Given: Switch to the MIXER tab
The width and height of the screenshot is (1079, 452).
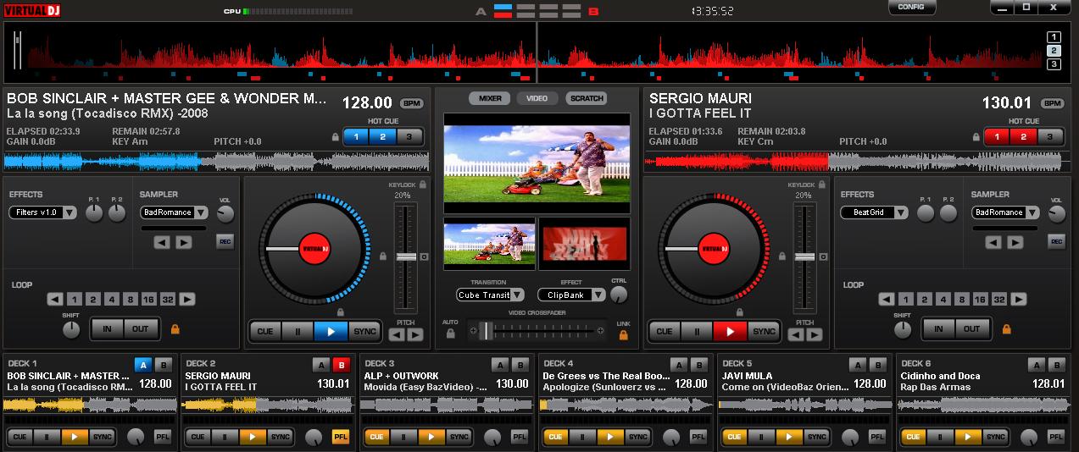Looking at the screenshot, I should coord(490,98).
